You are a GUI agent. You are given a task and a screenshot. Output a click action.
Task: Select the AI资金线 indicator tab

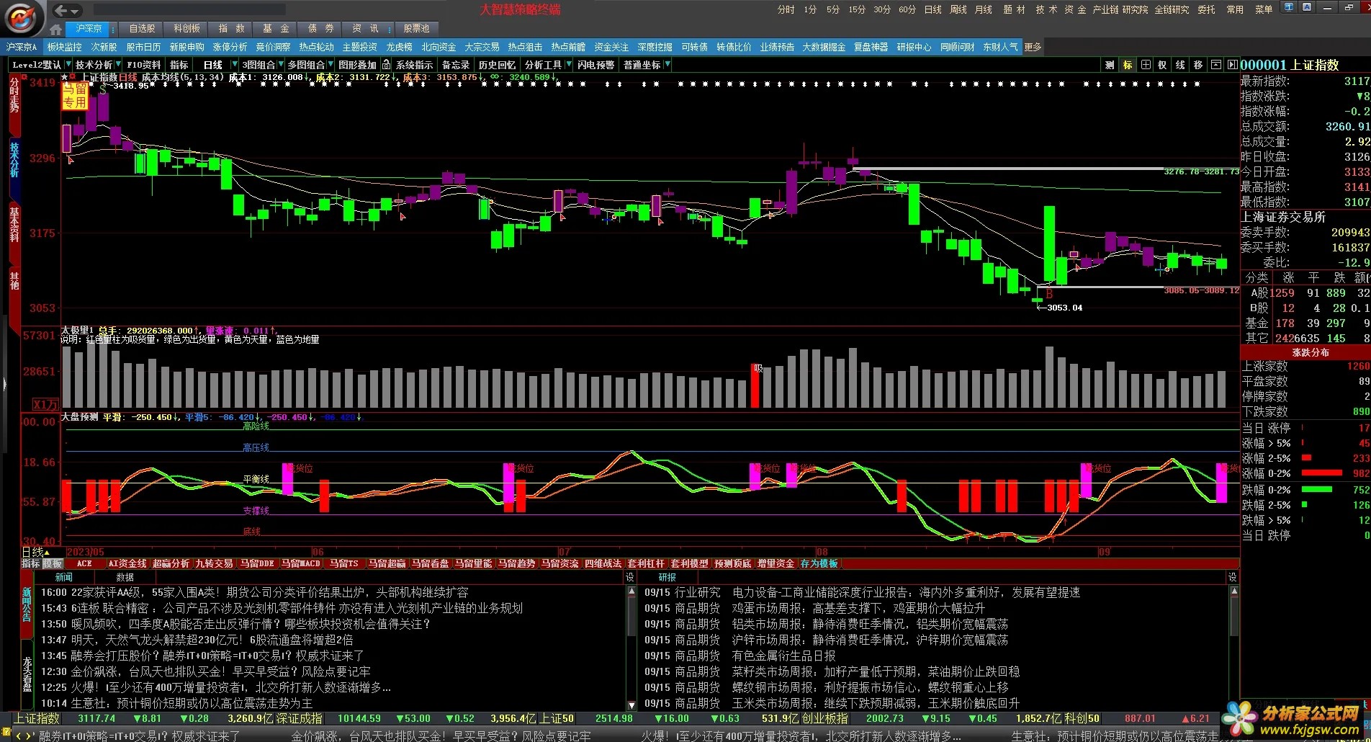(x=127, y=564)
